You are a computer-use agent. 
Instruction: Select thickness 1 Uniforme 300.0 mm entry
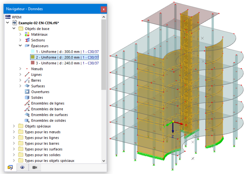coord(67,51)
